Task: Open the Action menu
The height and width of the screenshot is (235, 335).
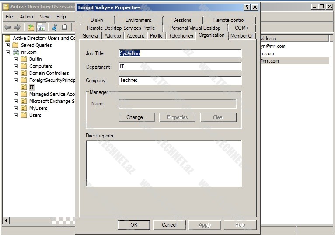Action: pyautogui.click(x=26, y=17)
